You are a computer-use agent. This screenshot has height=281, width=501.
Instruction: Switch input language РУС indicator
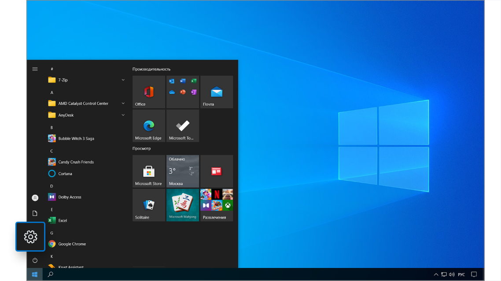461,274
